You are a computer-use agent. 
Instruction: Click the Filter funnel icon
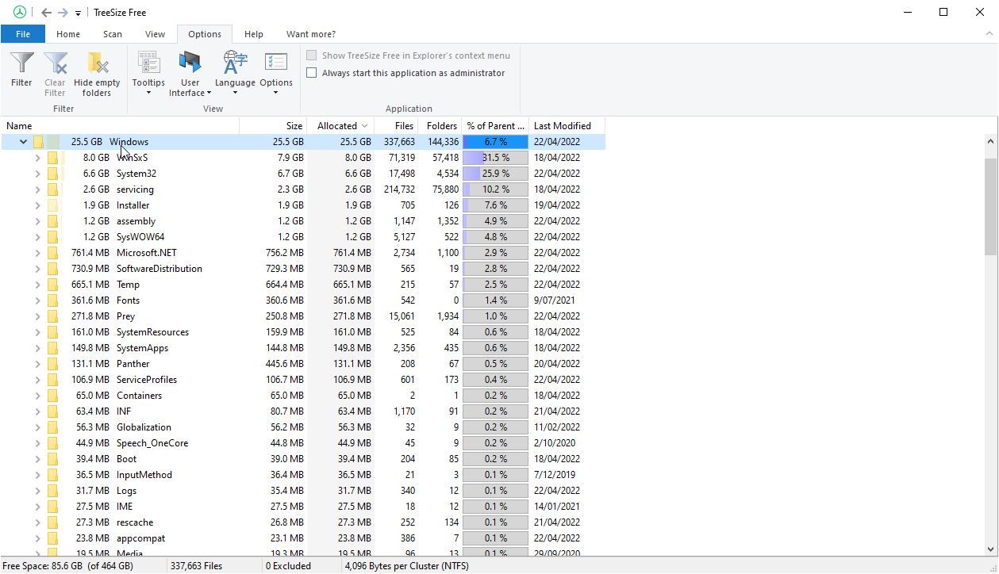click(21, 64)
